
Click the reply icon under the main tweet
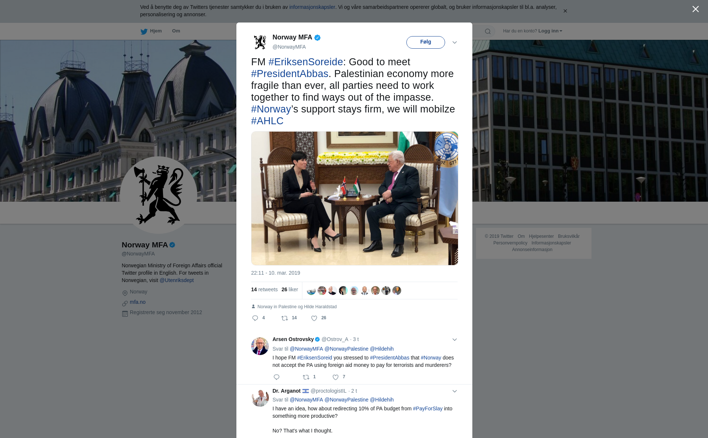255,318
